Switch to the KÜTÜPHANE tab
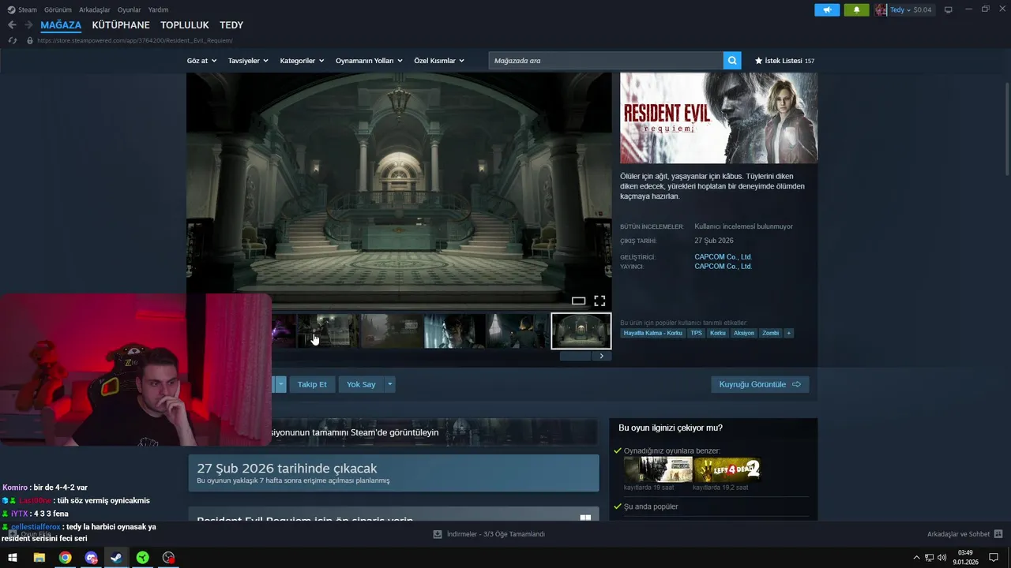 click(x=121, y=25)
